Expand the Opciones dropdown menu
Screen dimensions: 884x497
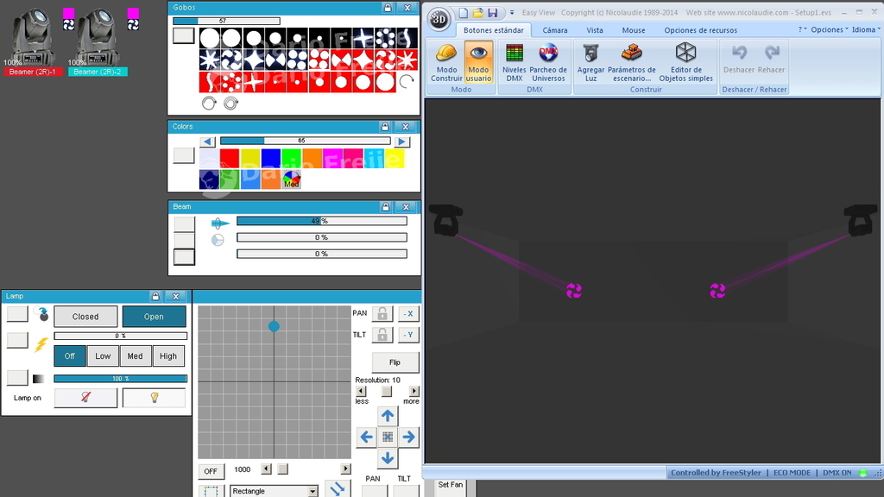(830, 29)
